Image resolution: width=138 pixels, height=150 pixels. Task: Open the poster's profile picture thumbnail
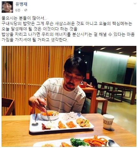7,7
